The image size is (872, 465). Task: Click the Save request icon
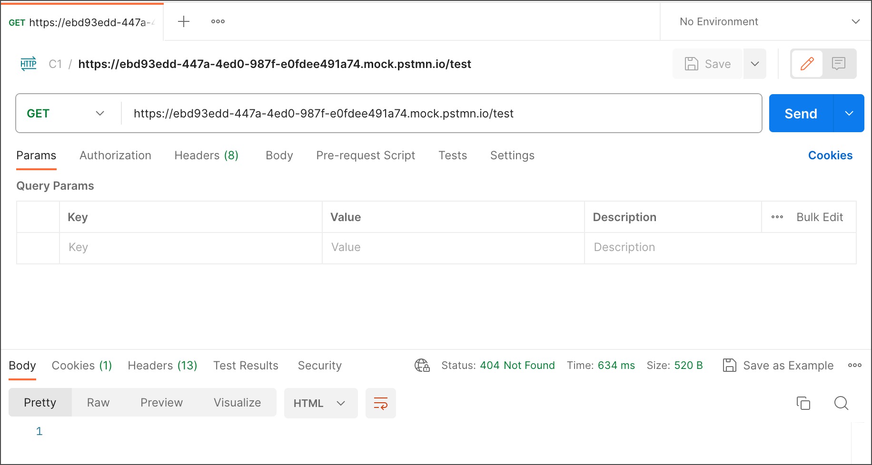[691, 63]
